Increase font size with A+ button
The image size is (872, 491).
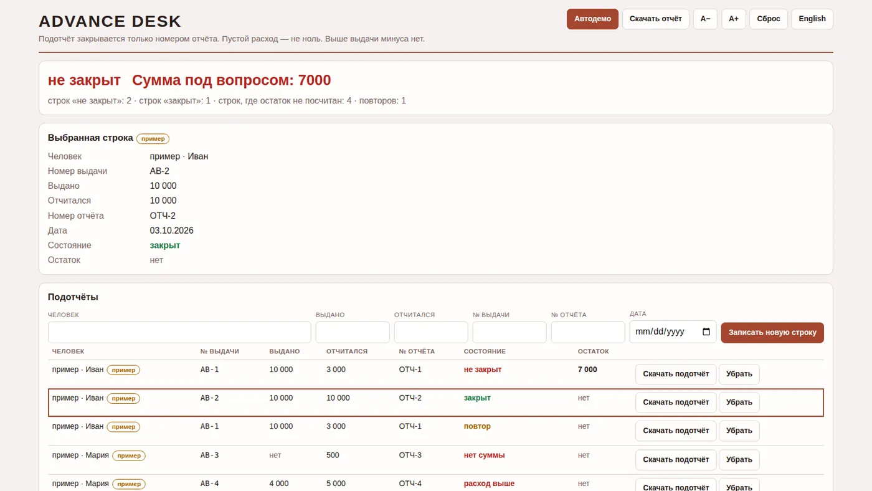click(x=734, y=19)
